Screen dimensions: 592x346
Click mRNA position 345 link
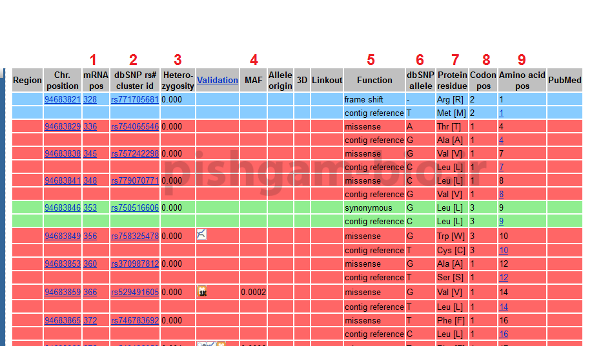pyautogui.click(x=90, y=154)
